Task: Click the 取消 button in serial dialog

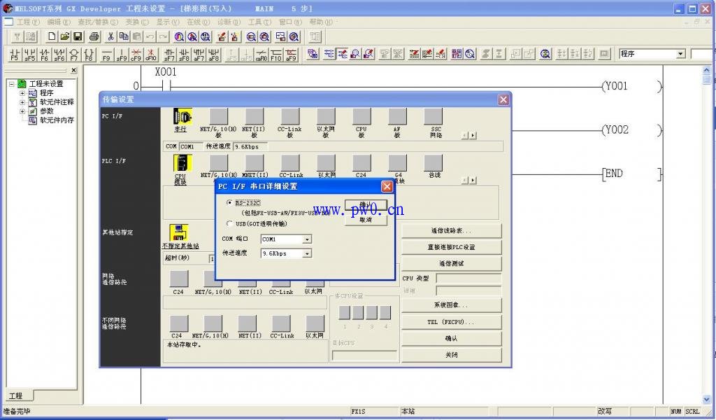Action: [365, 220]
